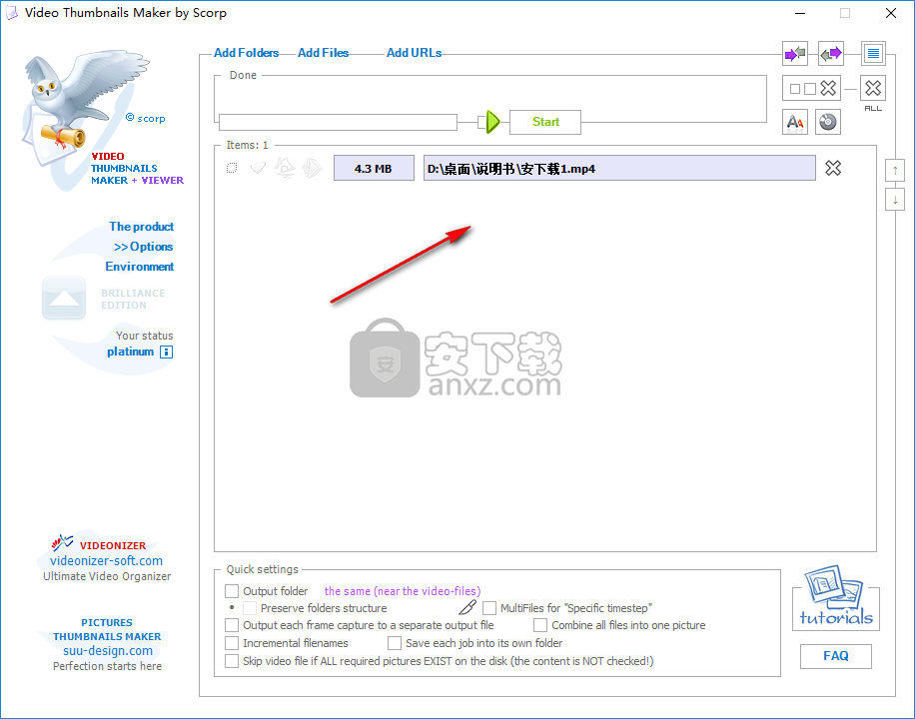Check Skip video file if pictures EXIST
This screenshot has height=719, width=915.
(232, 661)
